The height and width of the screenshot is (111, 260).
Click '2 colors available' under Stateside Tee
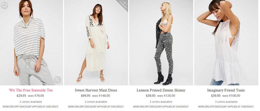coord(31,102)
